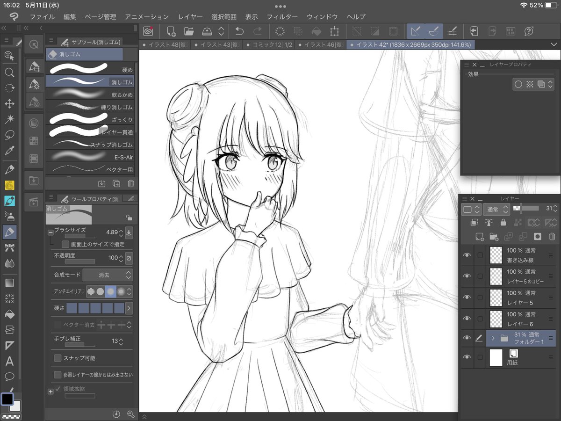Click the Open file folder icon
This screenshot has height=421, width=561.
pyautogui.click(x=189, y=31)
